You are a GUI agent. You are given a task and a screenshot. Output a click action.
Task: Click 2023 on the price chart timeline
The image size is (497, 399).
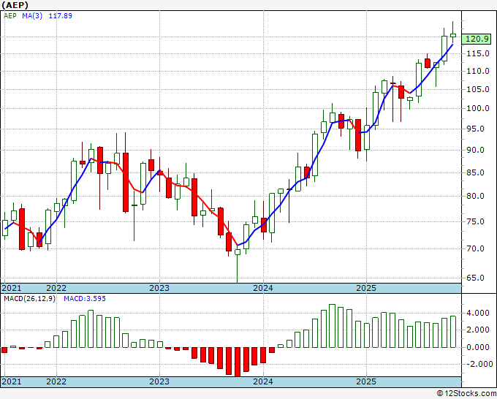pos(159,288)
